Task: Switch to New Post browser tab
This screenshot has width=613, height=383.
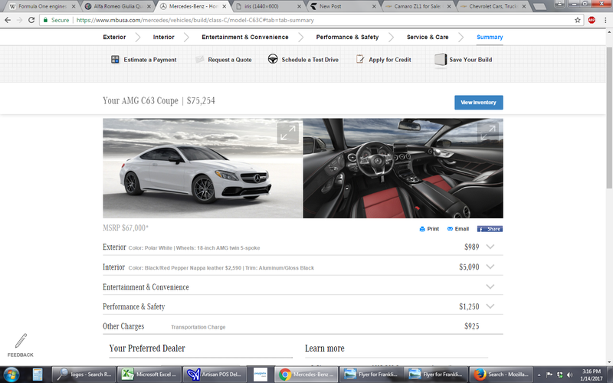Action: click(x=343, y=6)
